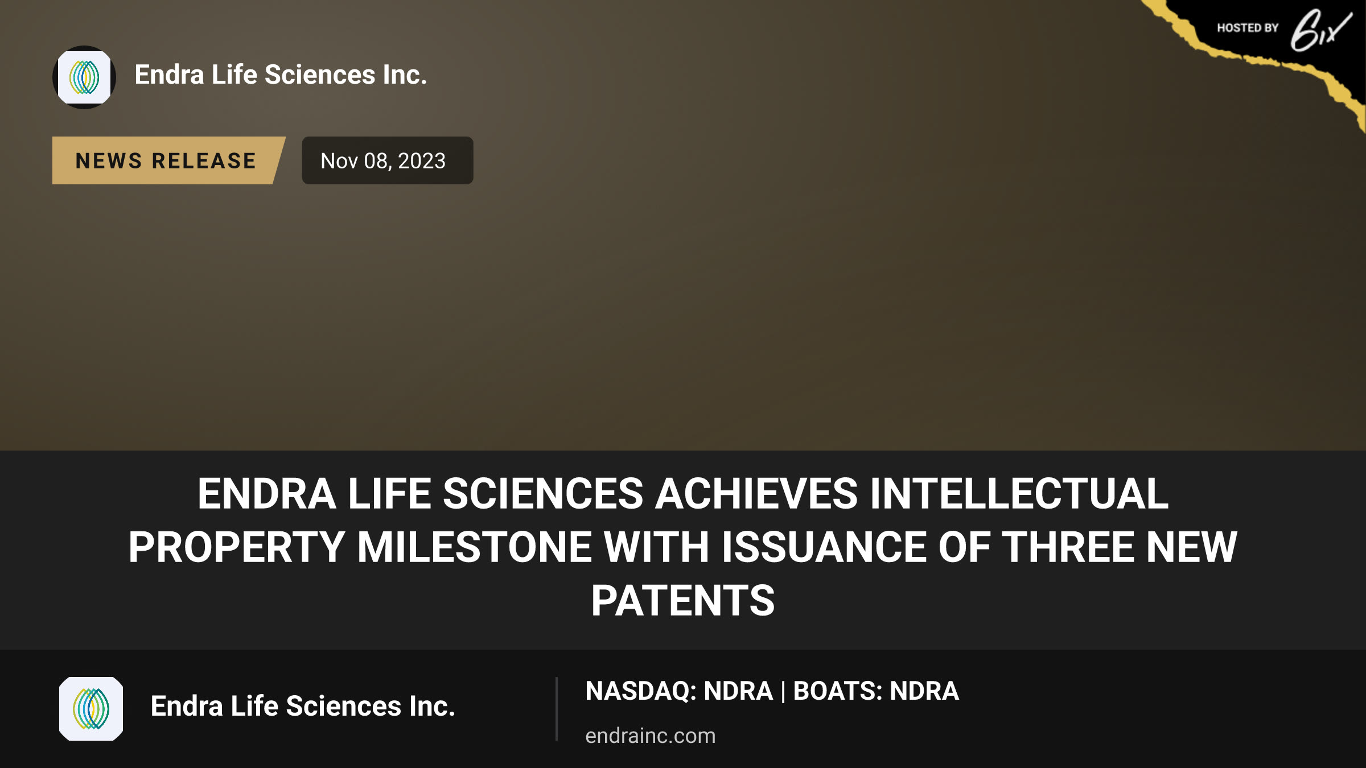Image resolution: width=1366 pixels, height=768 pixels.
Task: Click the Endra Life Sciences Inc. header name
Action: coord(281,75)
